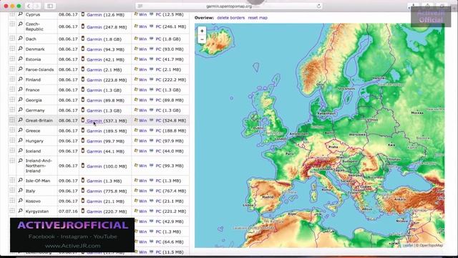Select the grid icon for Iceland
The height and width of the screenshot is (258, 458).
pyautogui.click(x=12, y=150)
